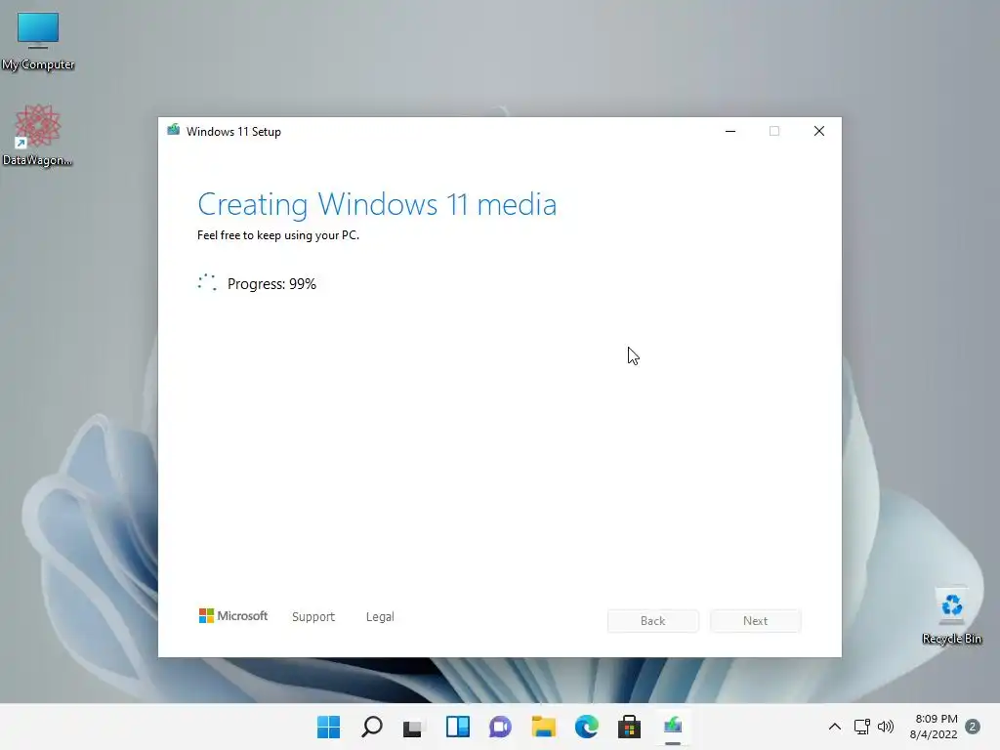
Task: Select the Recycle Bin desktop icon
Action: [x=951, y=616]
